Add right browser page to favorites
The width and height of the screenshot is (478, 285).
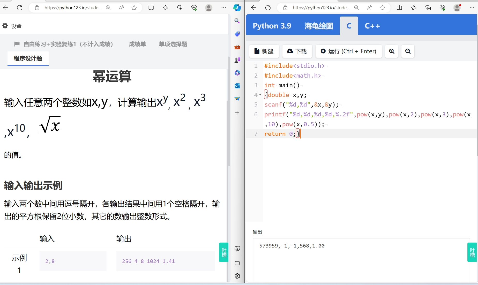[382, 8]
